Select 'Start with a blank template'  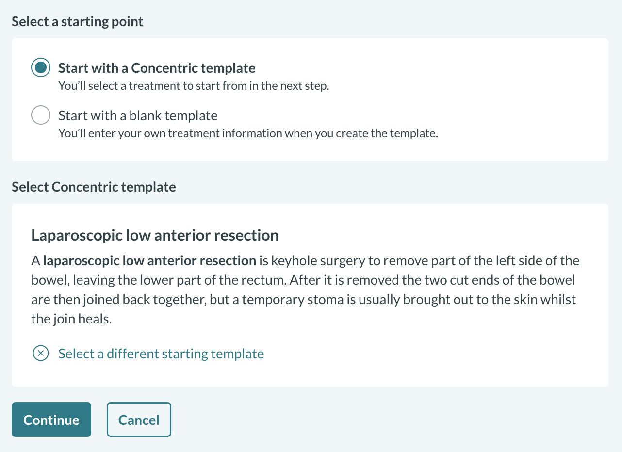(137, 115)
